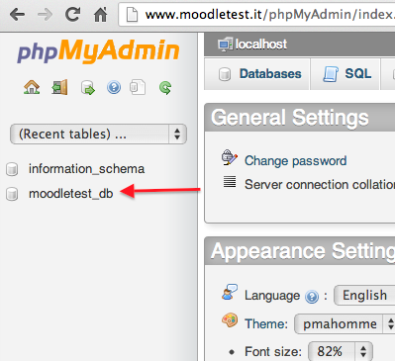Click database icon beside information_schema
This screenshot has width=395, height=361.
12,169
